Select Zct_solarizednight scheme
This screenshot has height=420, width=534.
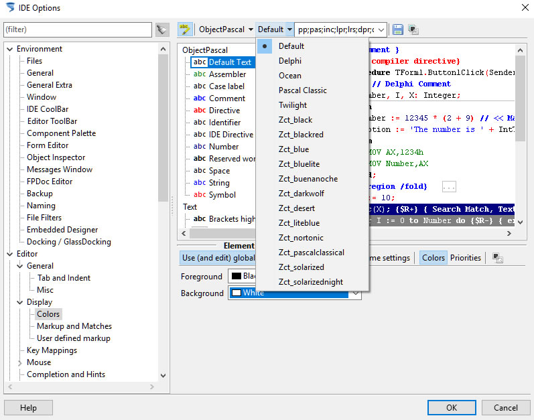(x=311, y=282)
